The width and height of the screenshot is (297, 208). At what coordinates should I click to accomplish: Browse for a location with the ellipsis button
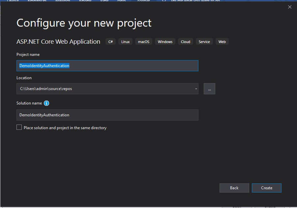click(209, 89)
